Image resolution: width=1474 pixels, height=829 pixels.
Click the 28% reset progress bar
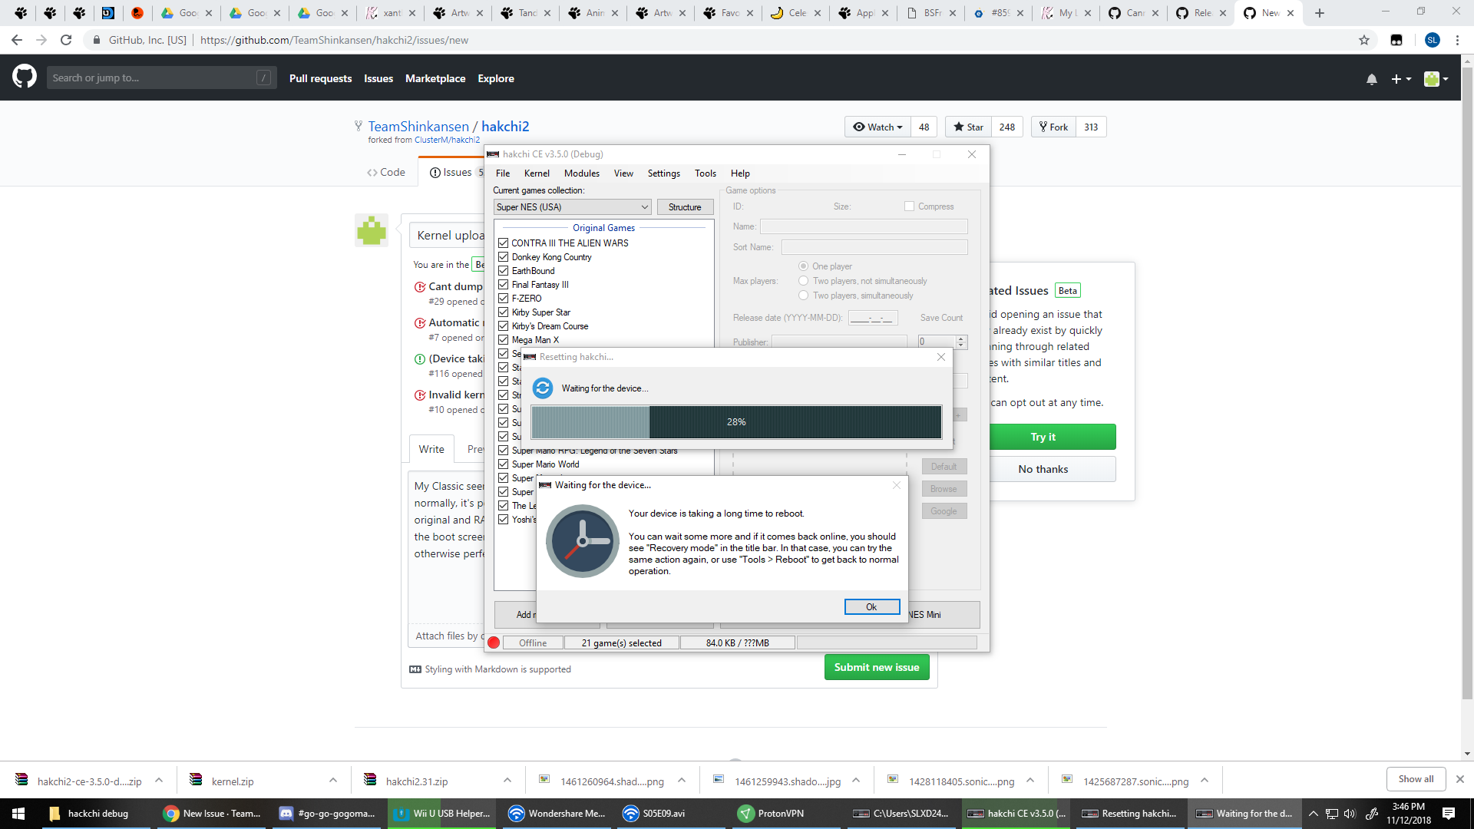pos(735,422)
